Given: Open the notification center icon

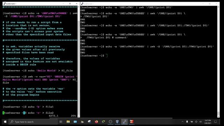Looking at the screenshot, I should pos(216,122).
